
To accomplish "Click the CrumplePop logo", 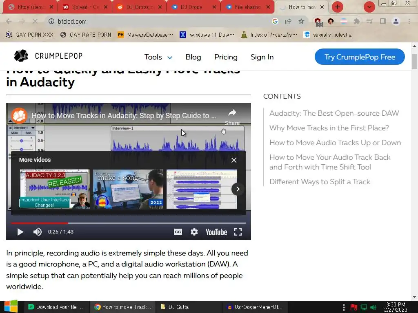I will [x=48, y=56].
